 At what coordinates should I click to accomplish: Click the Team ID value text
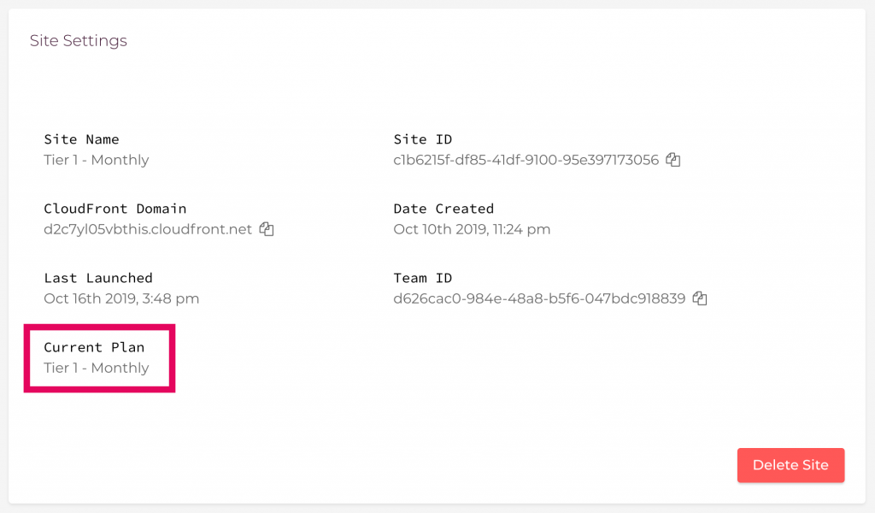pos(539,298)
